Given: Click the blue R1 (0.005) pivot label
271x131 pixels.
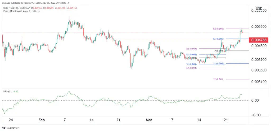Looking at the screenshot, I should [219, 39].
